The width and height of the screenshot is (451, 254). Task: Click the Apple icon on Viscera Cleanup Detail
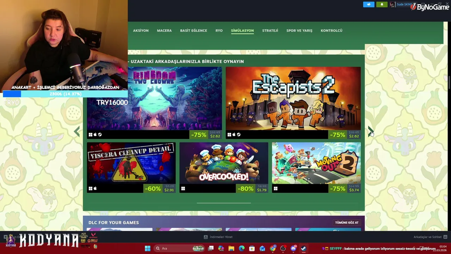click(x=95, y=189)
